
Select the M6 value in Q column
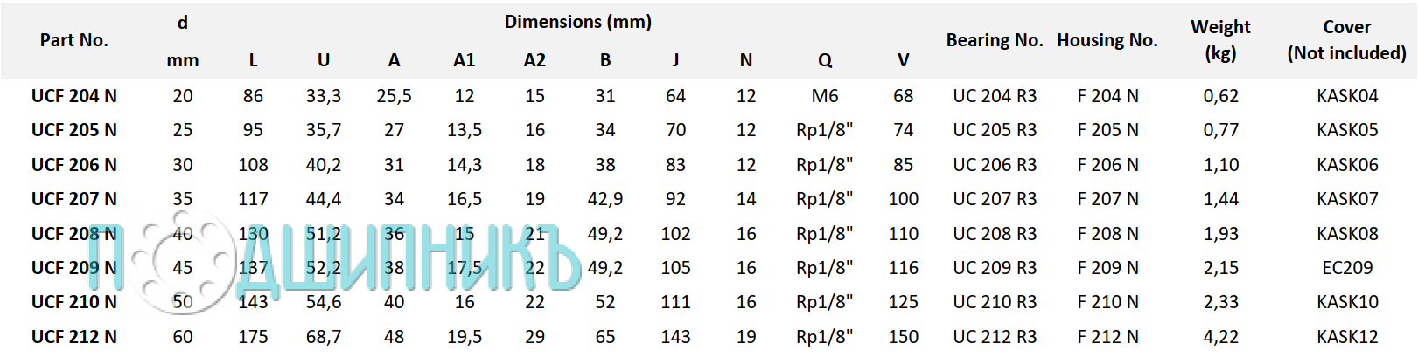825,96
